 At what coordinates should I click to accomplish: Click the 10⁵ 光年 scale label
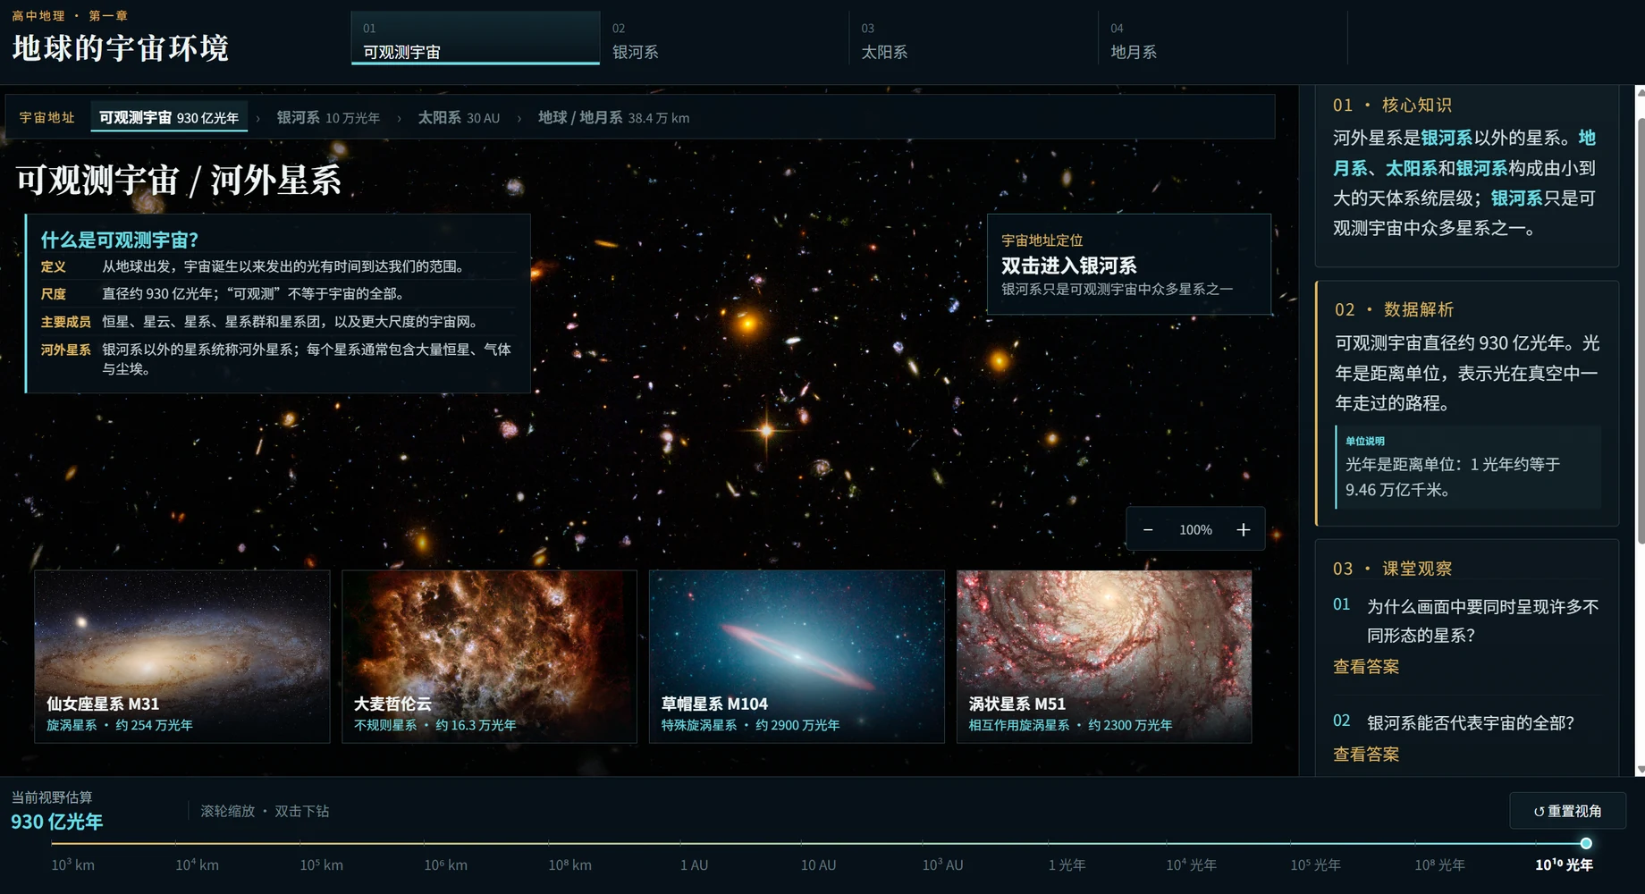(1315, 864)
